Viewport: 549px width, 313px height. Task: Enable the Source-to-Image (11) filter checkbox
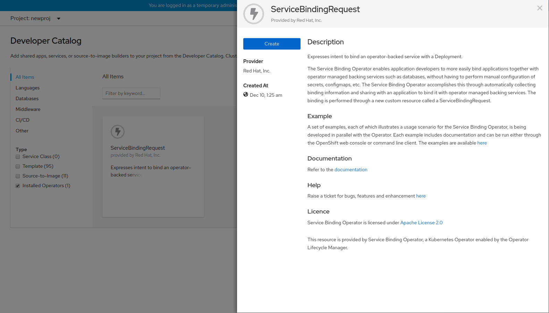(18, 176)
